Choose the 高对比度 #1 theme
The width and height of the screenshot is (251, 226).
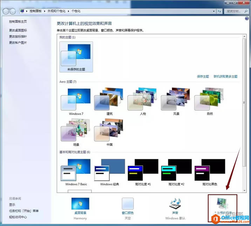coord(143,172)
